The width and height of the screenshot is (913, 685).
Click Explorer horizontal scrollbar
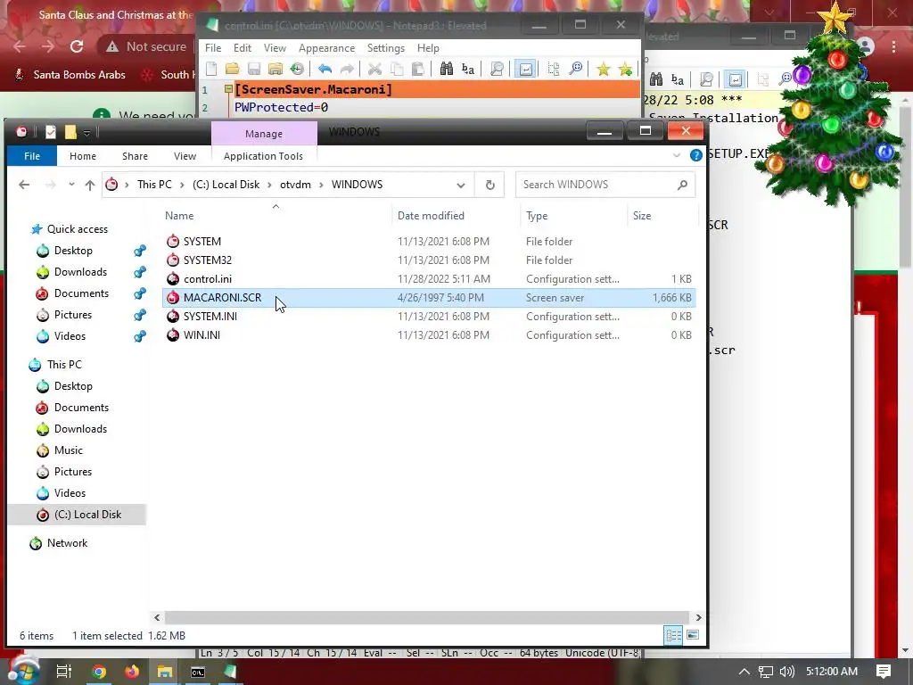coord(427,617)
